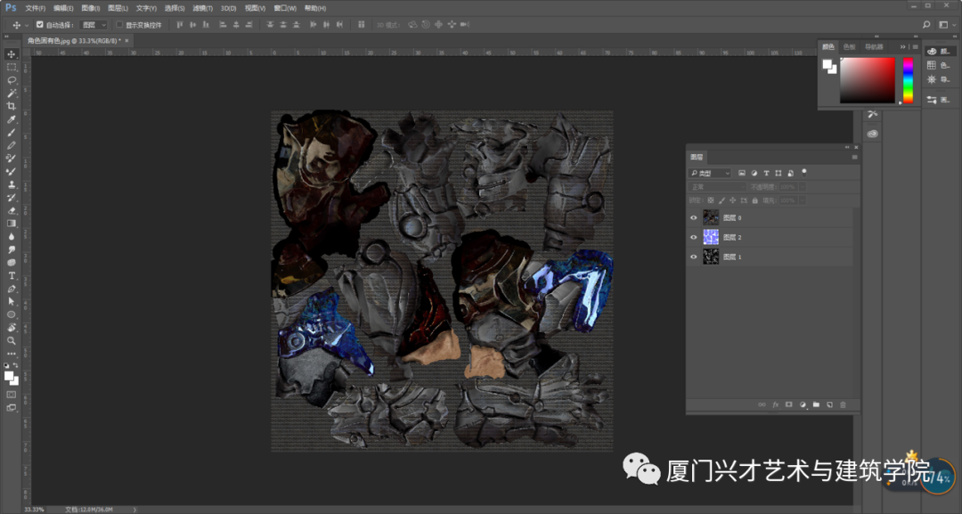Change screen mode icon at toolbox bottom
962x514 pixels.
pyautogui.click(x=11, y=407)
